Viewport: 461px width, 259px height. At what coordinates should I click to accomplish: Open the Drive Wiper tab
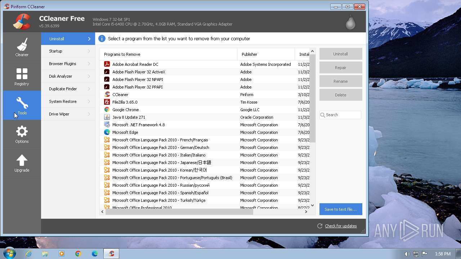tap(68, 114)
